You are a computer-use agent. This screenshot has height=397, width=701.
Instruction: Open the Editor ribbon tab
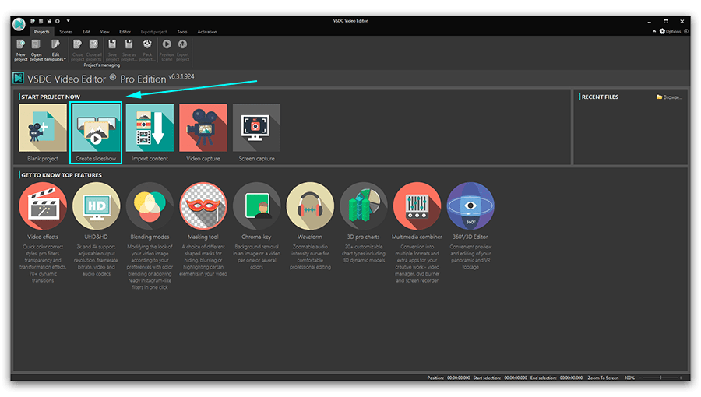125,32
